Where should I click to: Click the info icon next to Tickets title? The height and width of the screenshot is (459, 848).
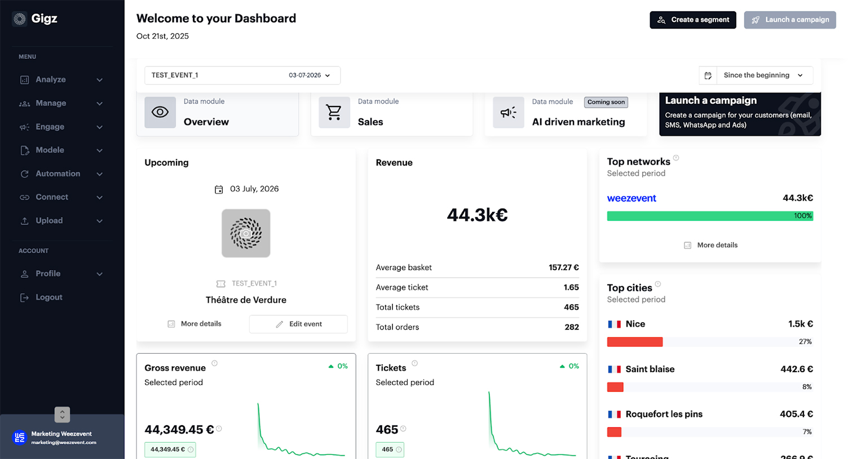414,364
